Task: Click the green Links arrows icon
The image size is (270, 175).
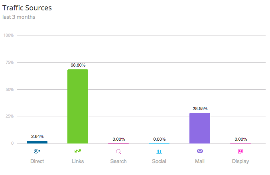Action: [x=78, y=151]
